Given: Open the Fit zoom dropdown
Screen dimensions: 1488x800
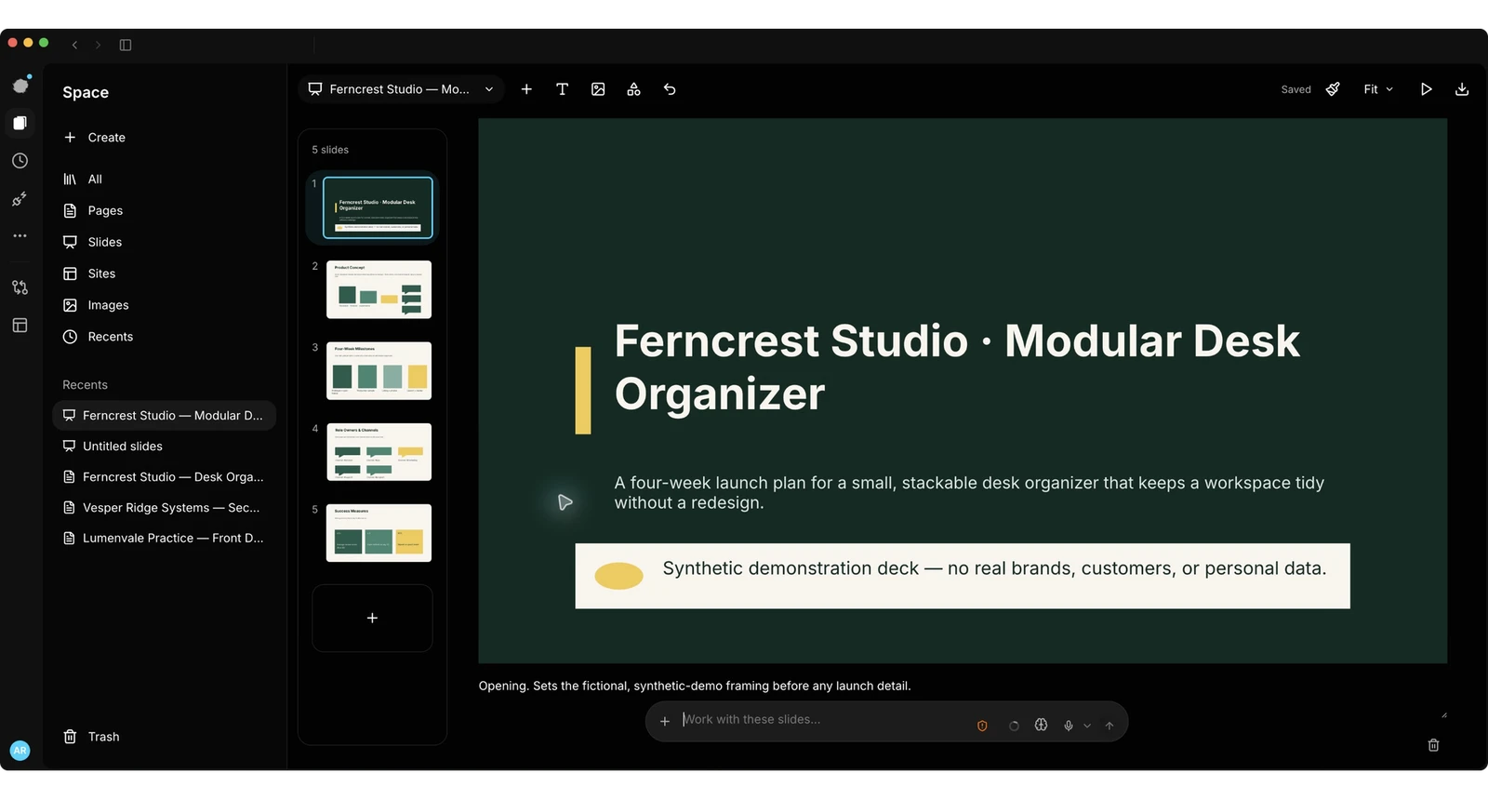Looking at the screenshot, I should 1378,89.
